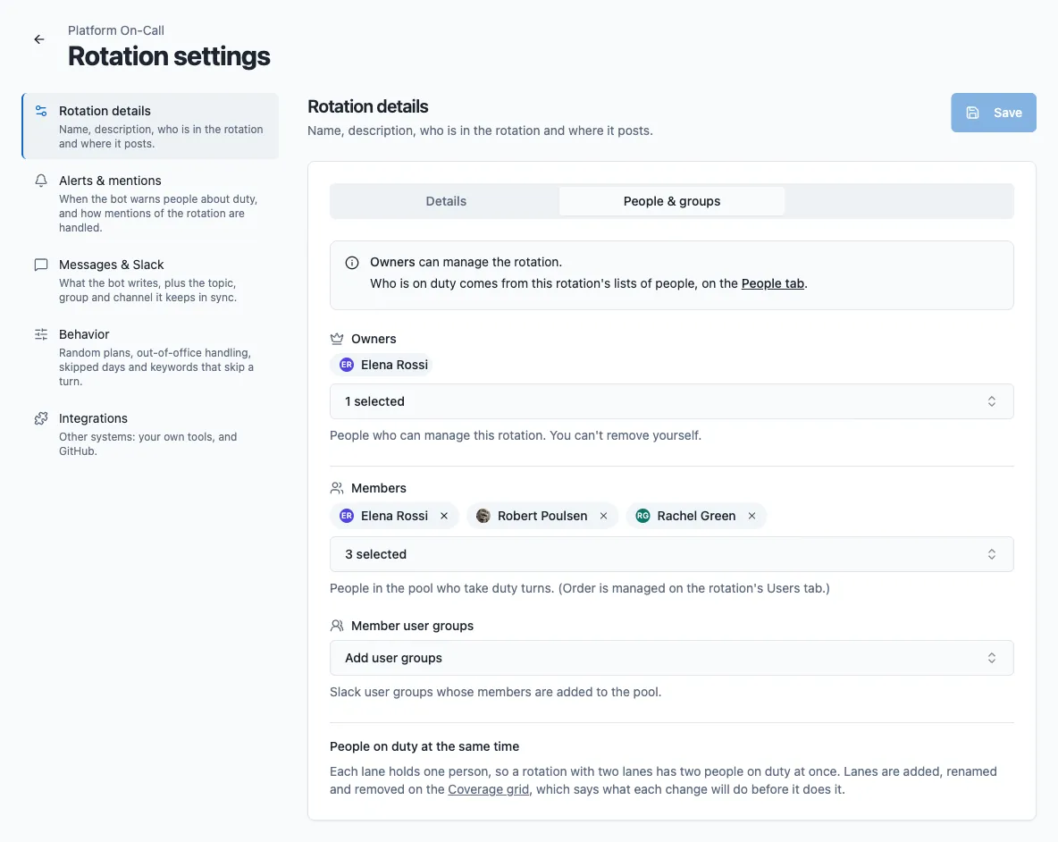Click 'People on duty at the same time' heading

tap(424, 746)
